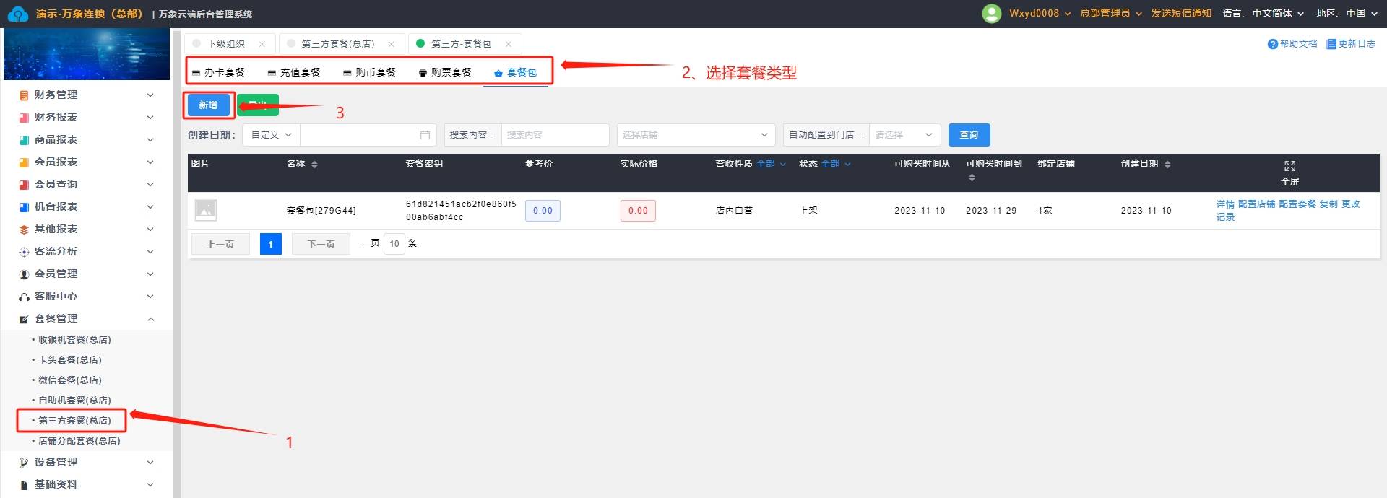Open the 中文简体 language dropdown

point(1278,14)
